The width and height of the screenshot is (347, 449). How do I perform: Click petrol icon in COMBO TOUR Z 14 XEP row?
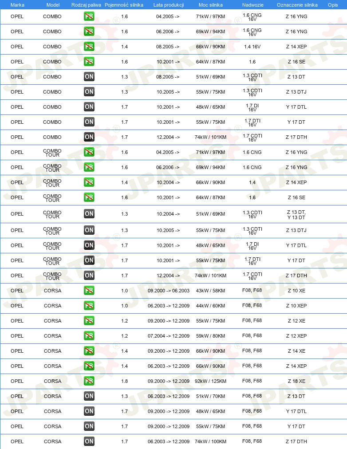click(89, 182)
